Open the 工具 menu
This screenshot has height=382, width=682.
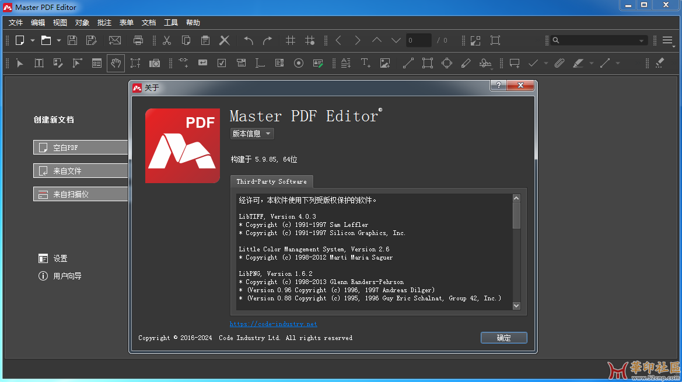(171, 23)
